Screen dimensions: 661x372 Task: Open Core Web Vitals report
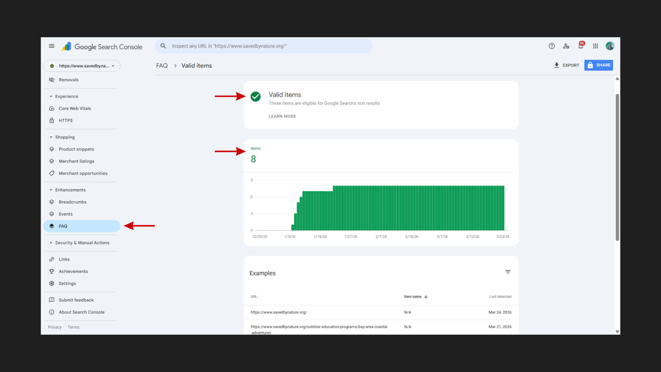pyautogui.click(x=75, y=108)
